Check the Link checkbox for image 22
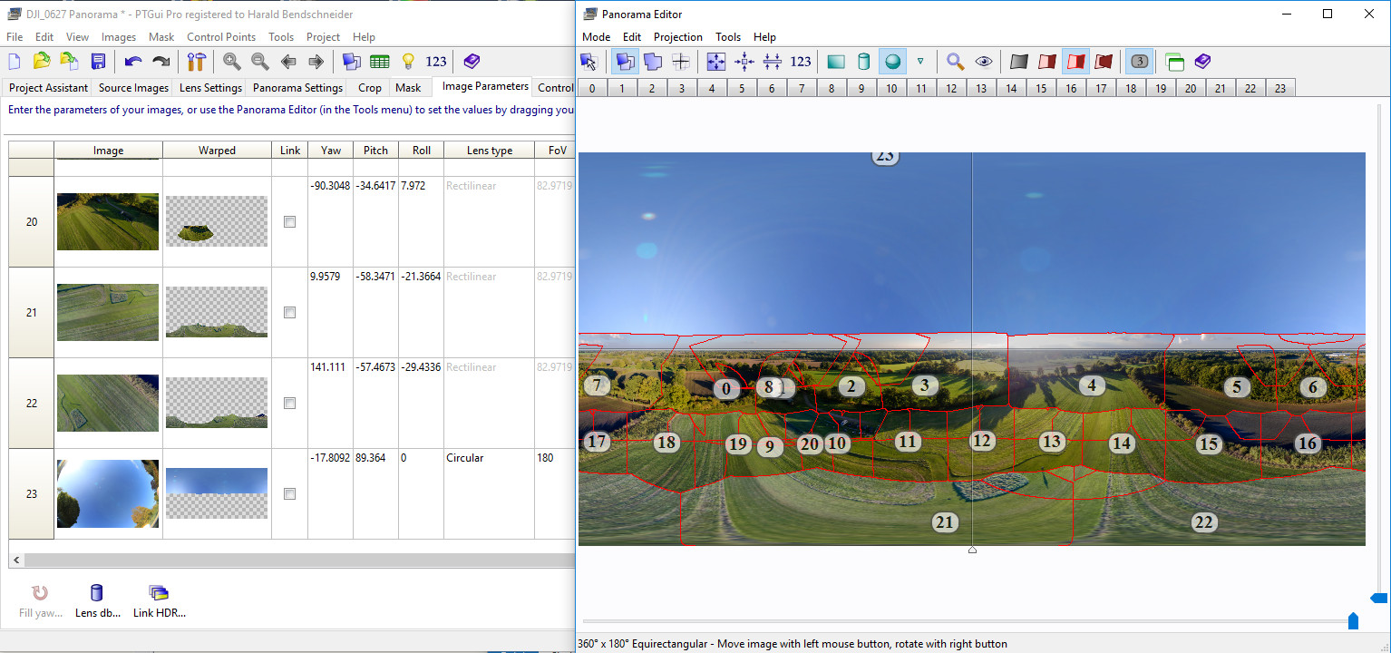The width and height of the screenshot is (1391, 653). tap(289, 404)
